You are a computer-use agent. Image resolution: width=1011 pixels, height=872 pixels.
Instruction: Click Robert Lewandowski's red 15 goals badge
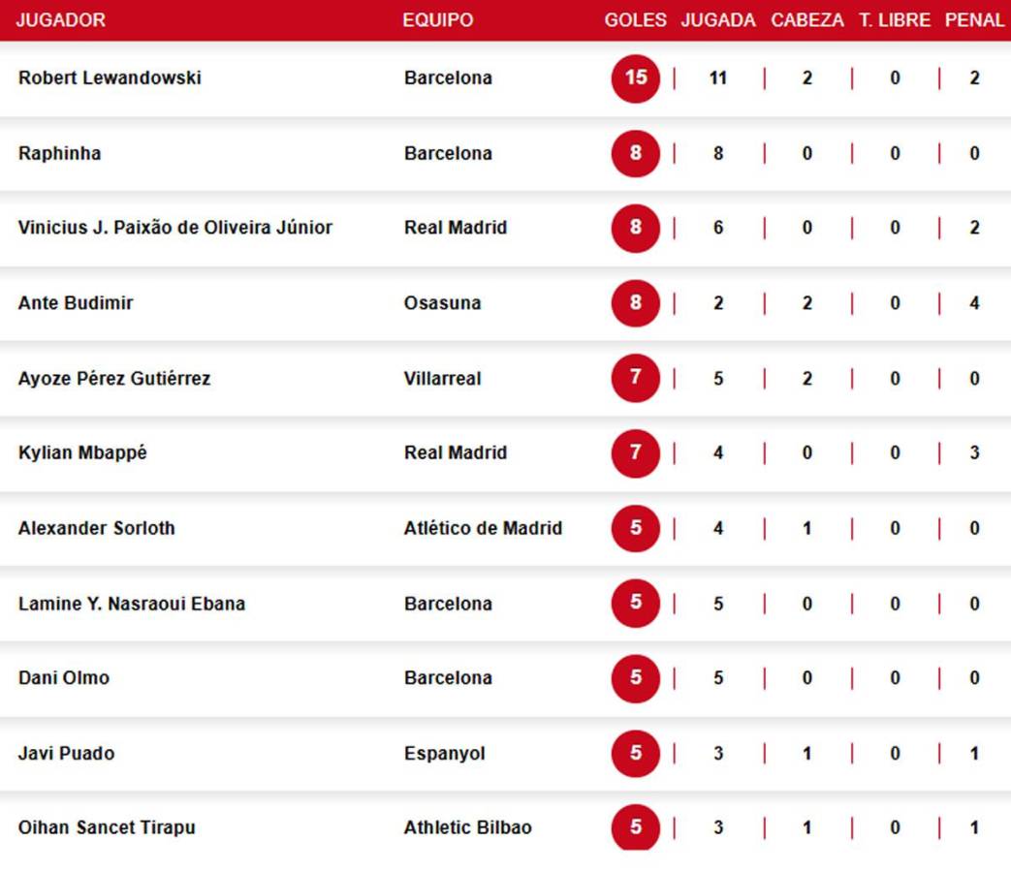point(636,78)
